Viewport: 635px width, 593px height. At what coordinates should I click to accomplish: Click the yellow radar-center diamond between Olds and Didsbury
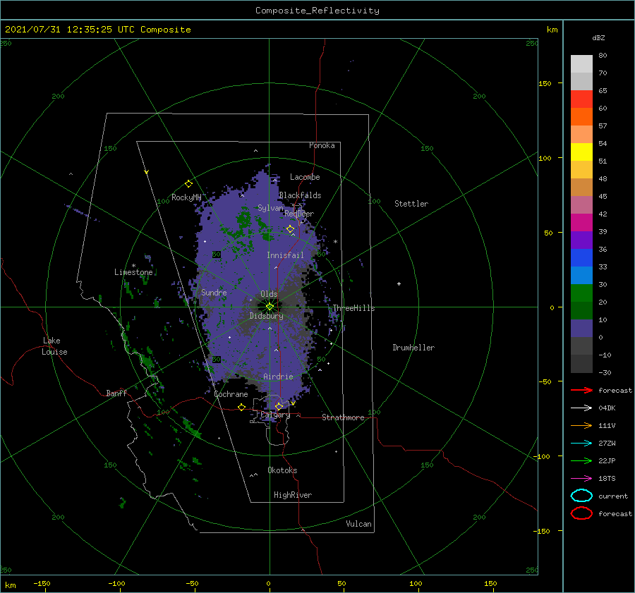pos(270,307)
